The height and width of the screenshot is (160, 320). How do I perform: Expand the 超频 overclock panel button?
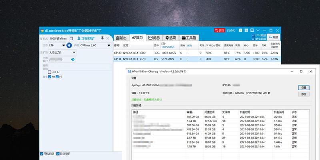(x=274, y=37)
